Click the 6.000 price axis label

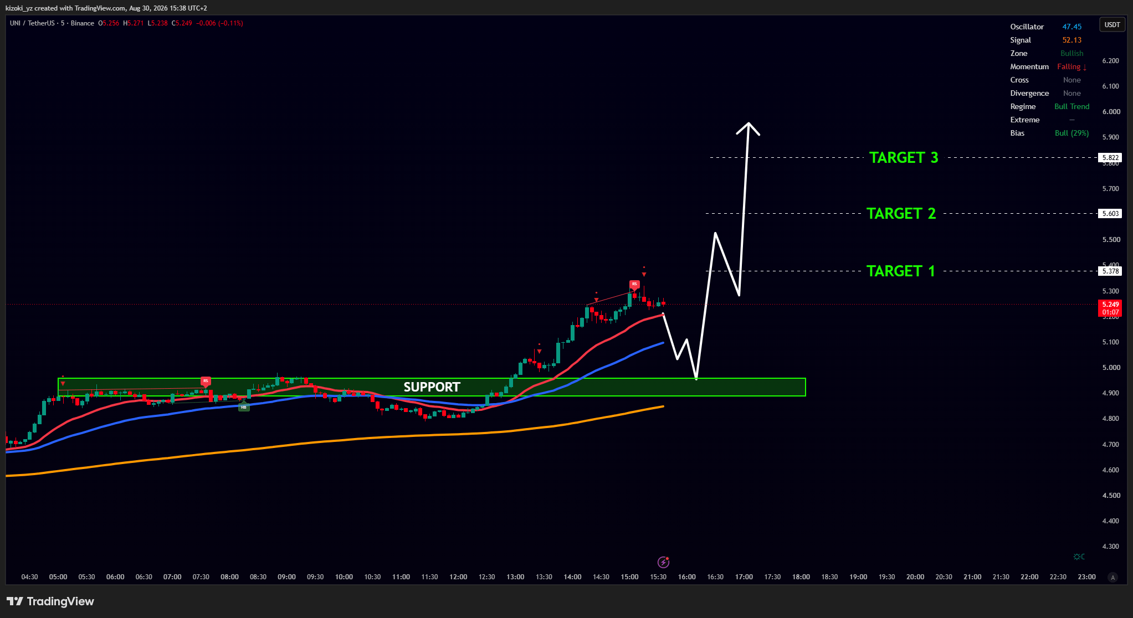coord(1110,112)
